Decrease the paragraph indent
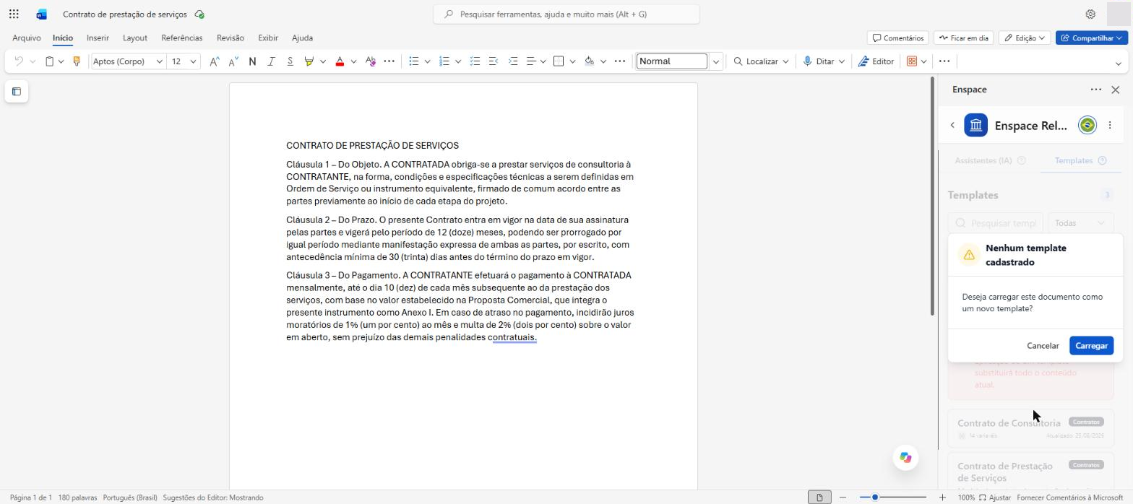This screenshot has width=1133, height=504. click(494, 61)
